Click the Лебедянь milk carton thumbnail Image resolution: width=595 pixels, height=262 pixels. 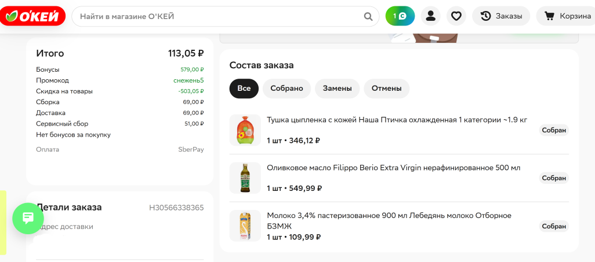245,226
